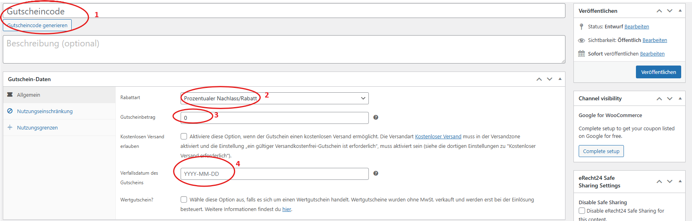Viewport: 692px width, 221px height.
Task: Tick the Wertgutschein checkbox
Action: click(x=184, y=199)
